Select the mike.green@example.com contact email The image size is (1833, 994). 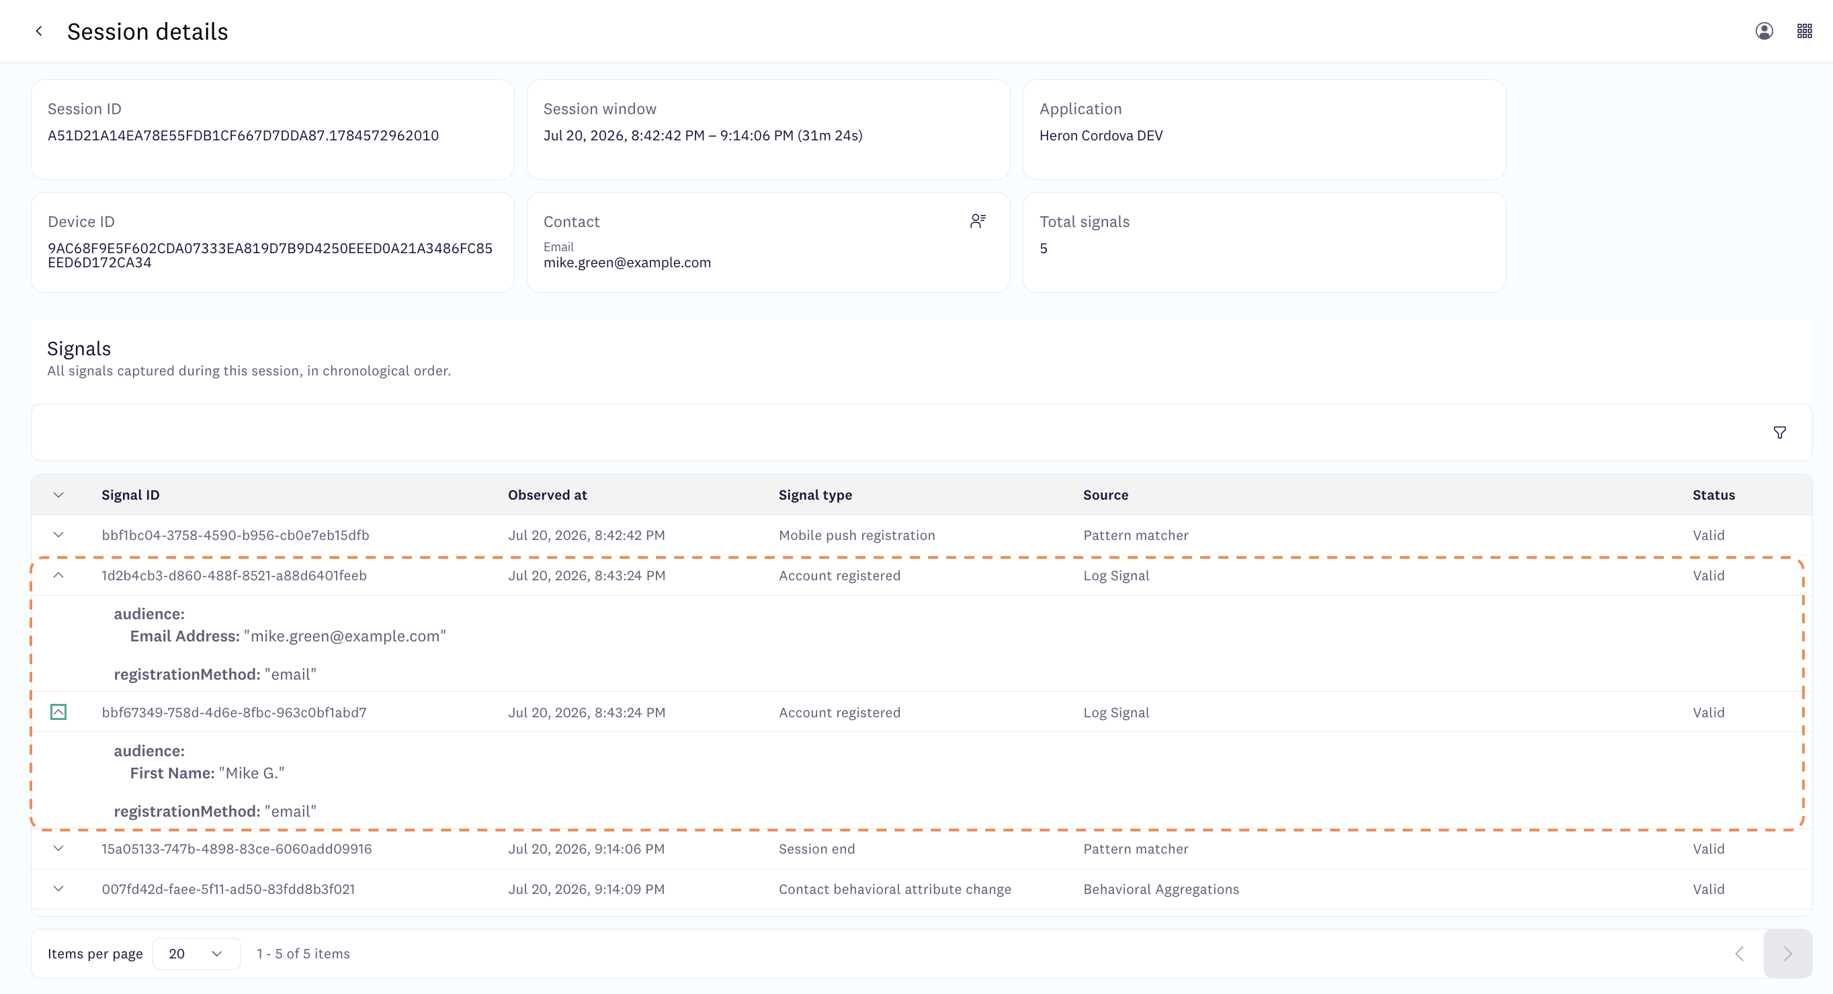(627, 263)
